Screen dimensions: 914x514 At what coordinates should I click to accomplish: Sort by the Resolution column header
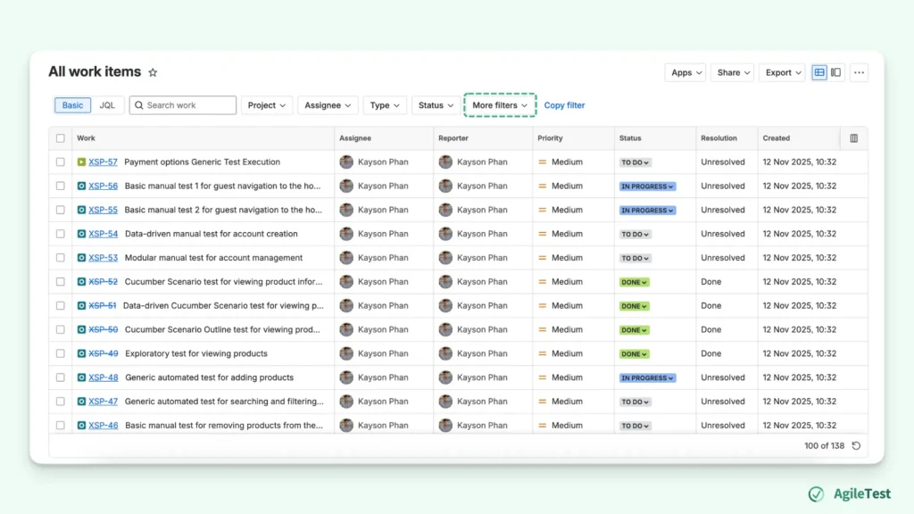(719, 138)
